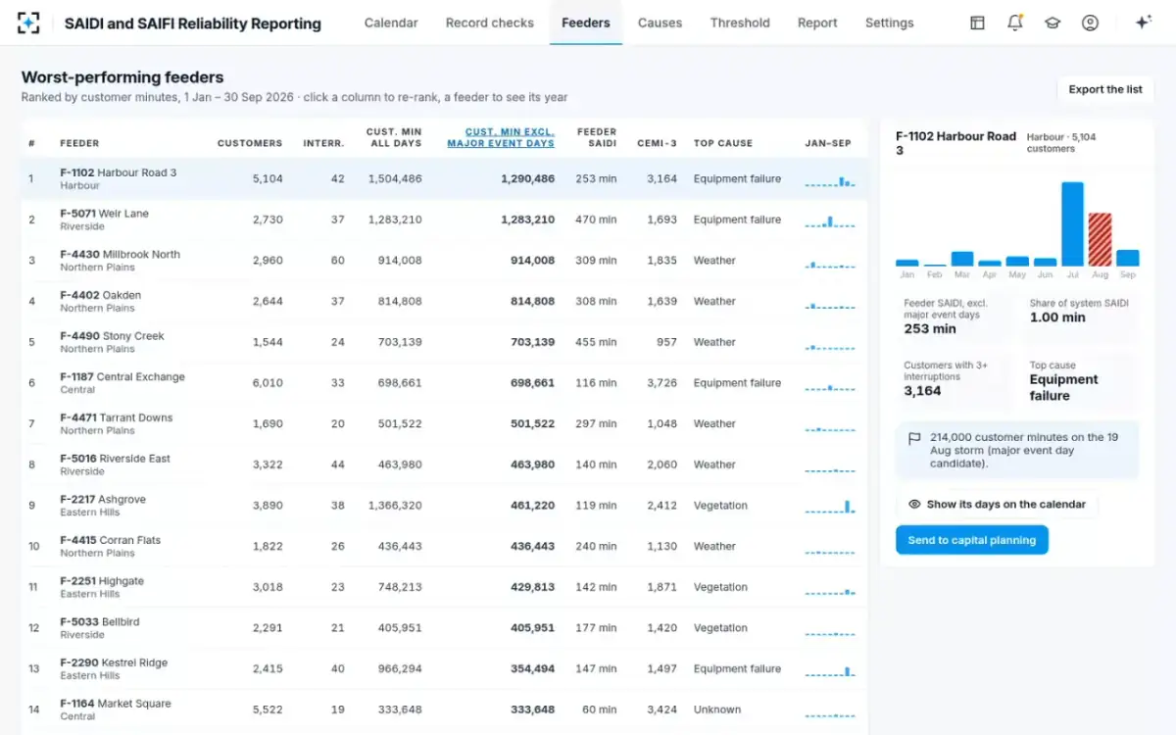Select feeder F-4415 Corran Flats

point(444,546)
